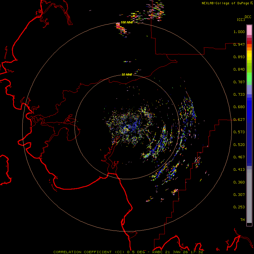
Task: Select the 0.520 legend value
Action: click(x=239, y=145)
